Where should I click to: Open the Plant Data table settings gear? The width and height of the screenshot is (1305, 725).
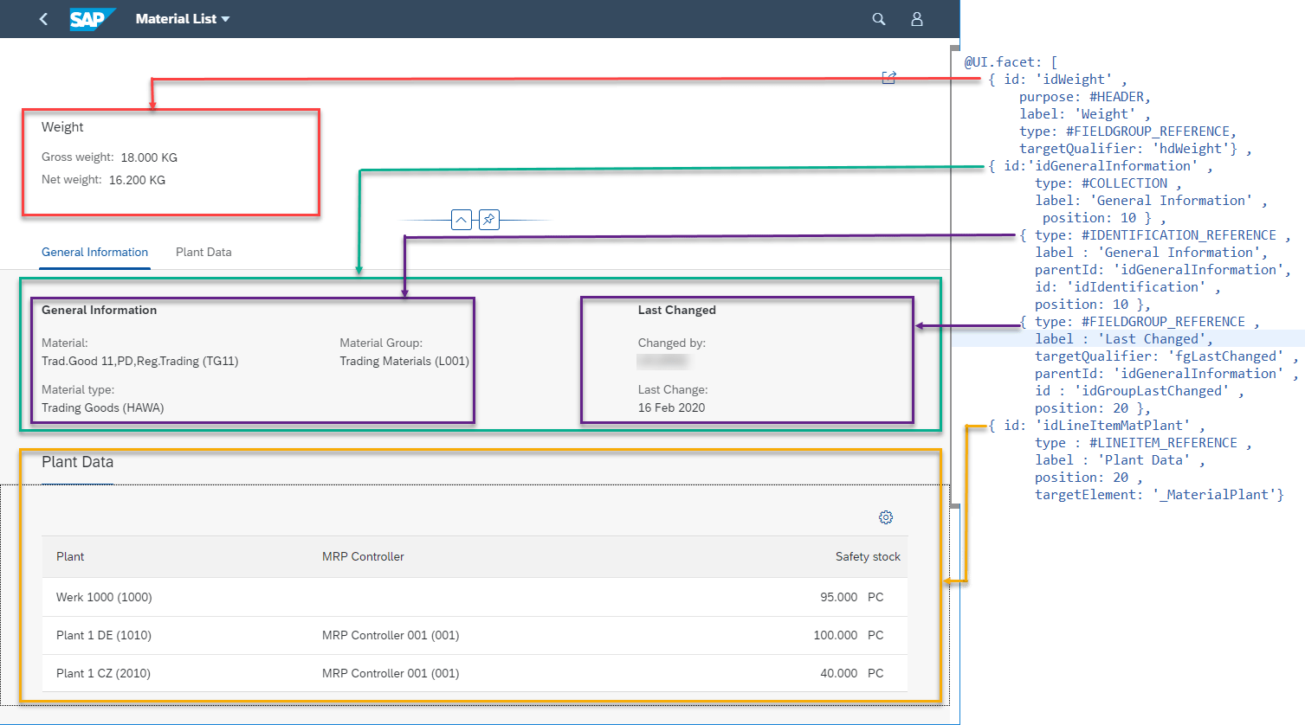click(885, 516)
